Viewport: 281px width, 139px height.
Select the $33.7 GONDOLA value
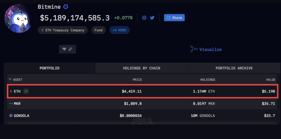pyautogui.click(x=269, y=116)
